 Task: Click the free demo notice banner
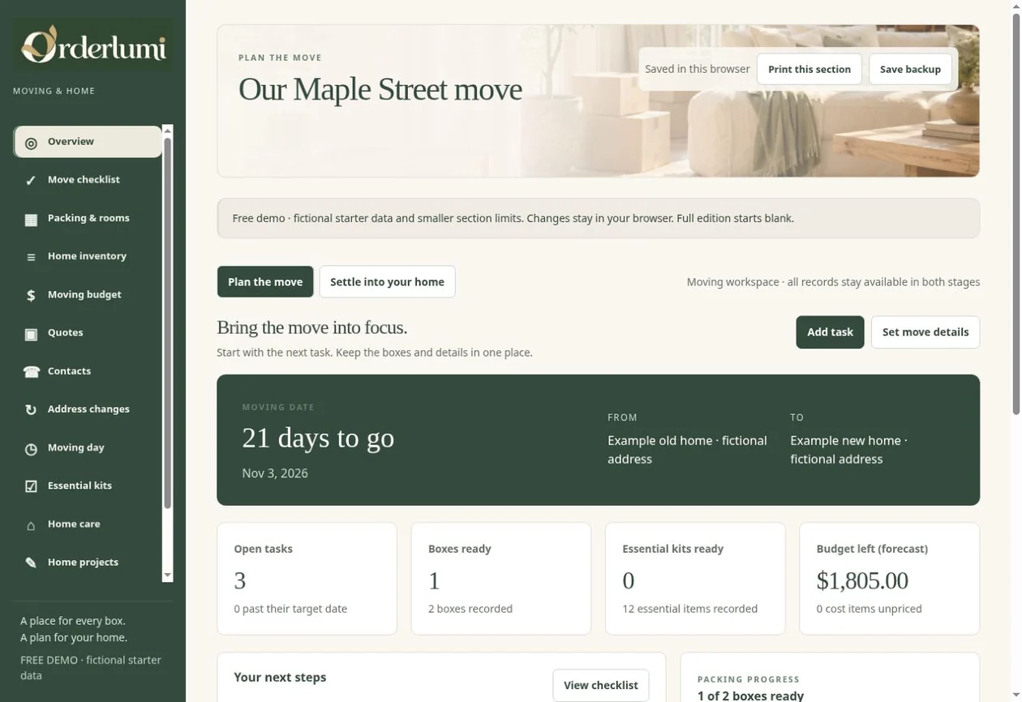[599, 218]
